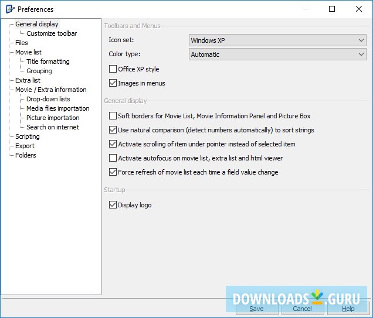Viewport: 373px width, 318px height.
Task: Select the Title formatting tree node
Action: click(x=48, y=61)
